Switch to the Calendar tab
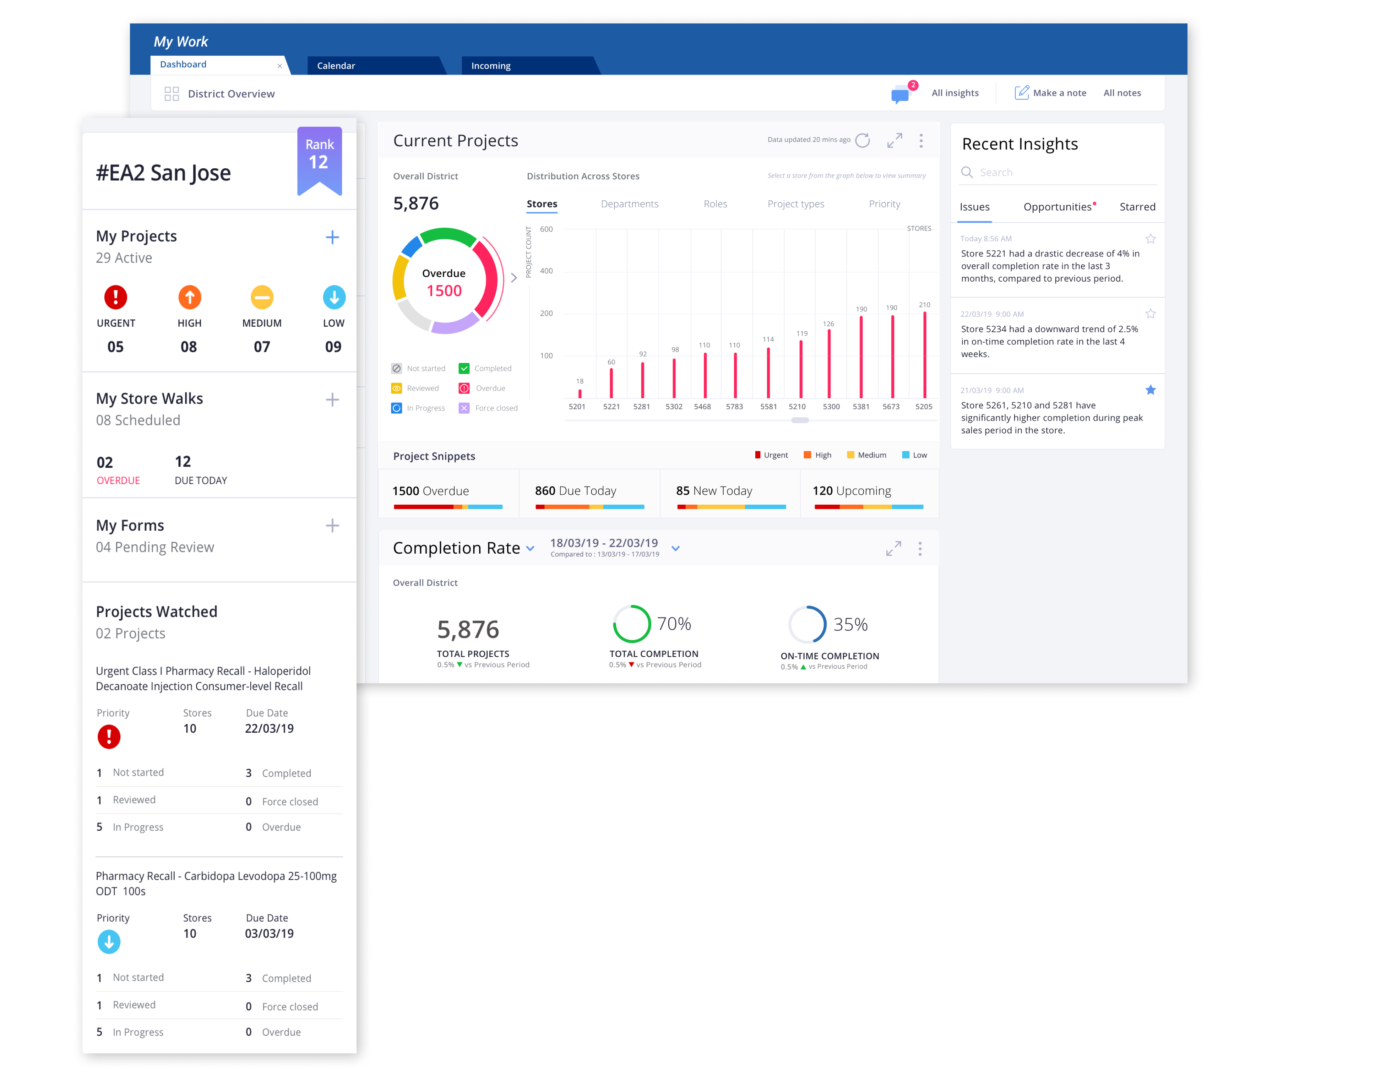Screen dimensions: 1397x1086 [x=336, y=66]
